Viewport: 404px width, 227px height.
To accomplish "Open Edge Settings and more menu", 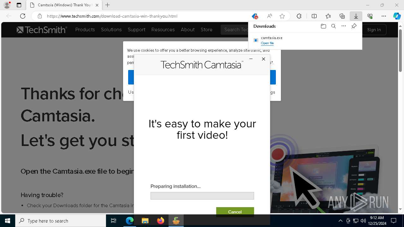I will click(384, 16).
